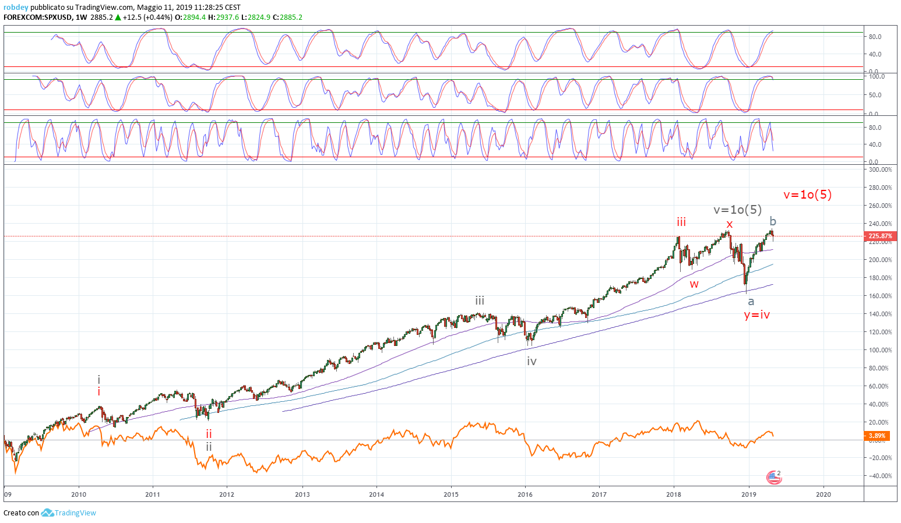Follow the TradingView link beside 'Creato con'
The height and width of the screenshot is (523, 901).
pyautogui.click(x=75, y=513)
